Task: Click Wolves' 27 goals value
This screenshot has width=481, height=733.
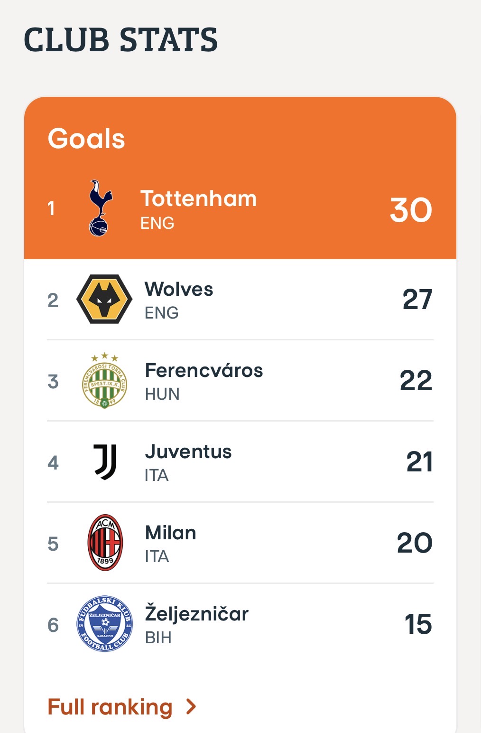Action: pyautogui.click(x=417, y=300)
